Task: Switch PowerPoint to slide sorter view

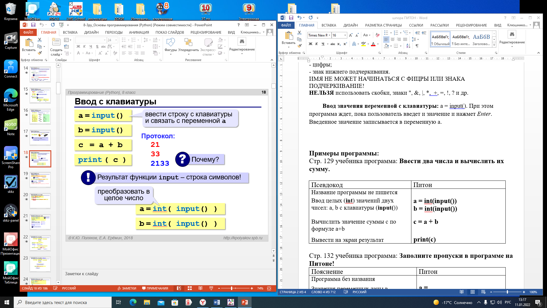Action: coord(190,288)
